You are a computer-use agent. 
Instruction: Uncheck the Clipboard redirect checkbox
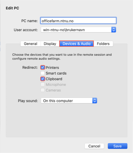coord(43,79)
